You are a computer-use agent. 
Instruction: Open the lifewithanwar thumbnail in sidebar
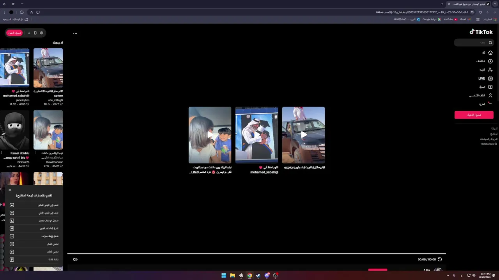tap(48, 130)
